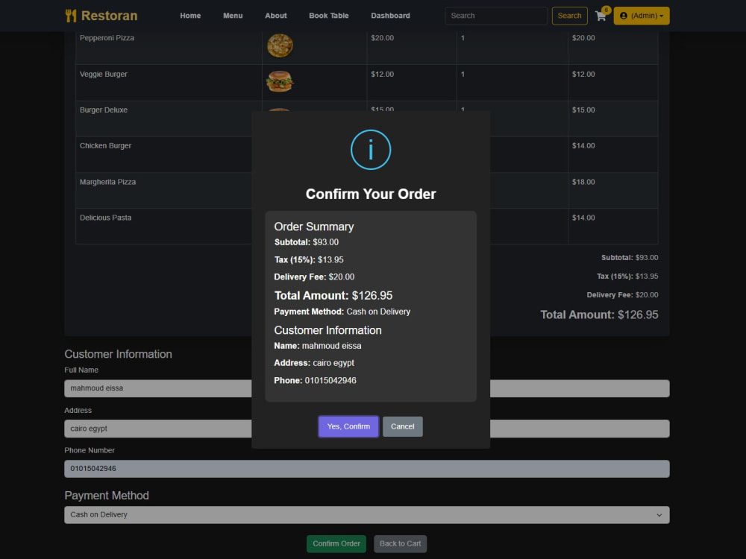746x559 pixels.
Task: Click the $12.00 unit price of Veggie Burger
Action: coord(383,74)
